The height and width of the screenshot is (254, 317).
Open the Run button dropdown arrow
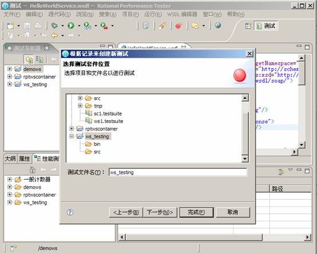(x=79, y=26)
